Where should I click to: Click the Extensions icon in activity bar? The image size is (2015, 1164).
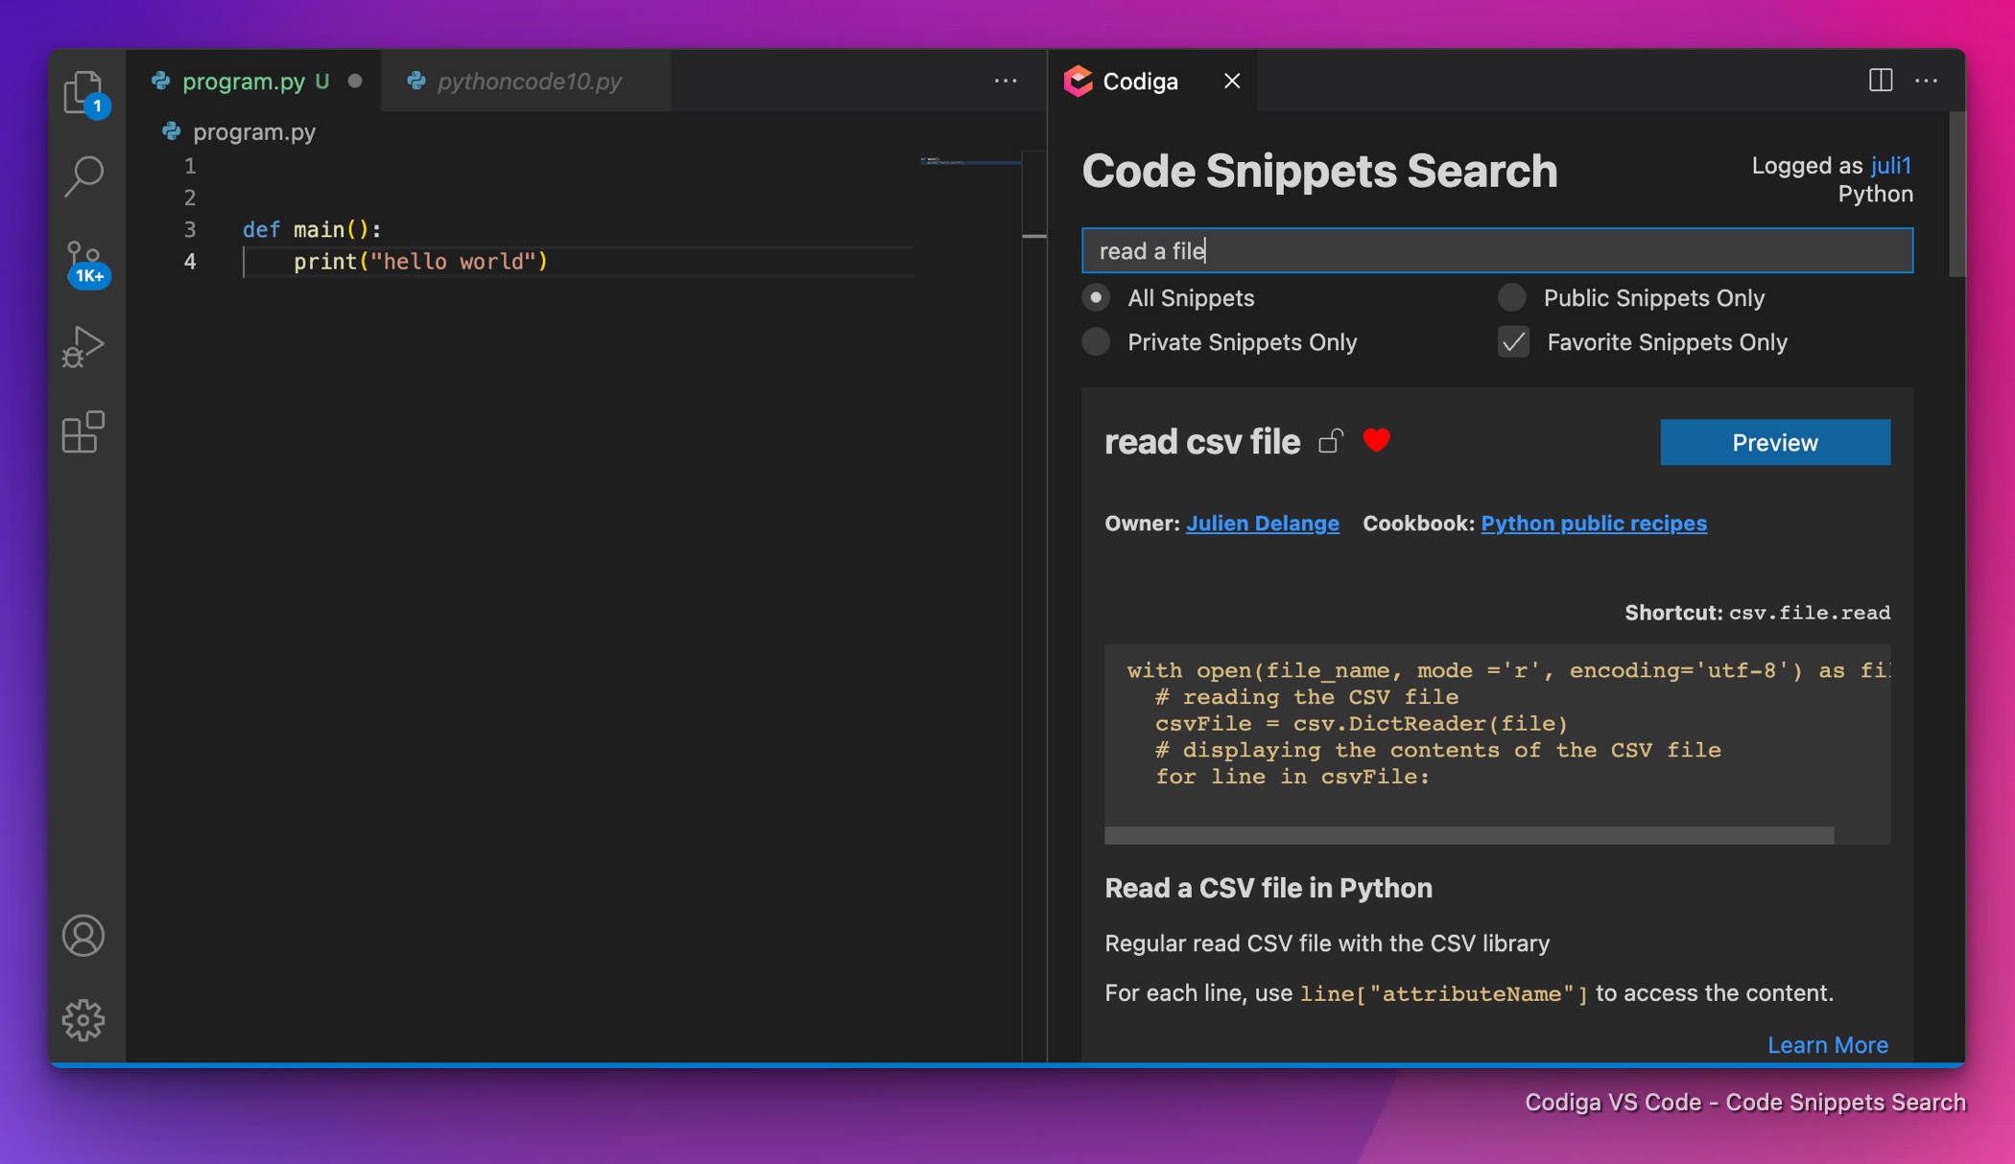tap(83, 430)
